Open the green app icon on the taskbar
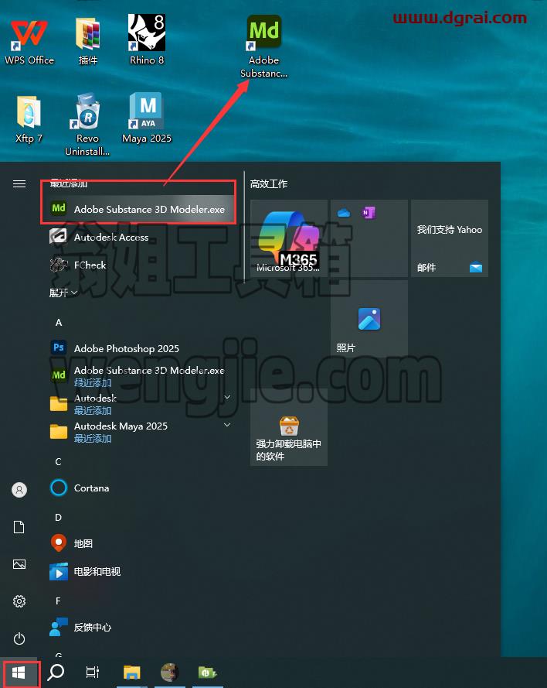Image resolution: width=547 pixels, height=688 pixels. click(x=207, y=673)
